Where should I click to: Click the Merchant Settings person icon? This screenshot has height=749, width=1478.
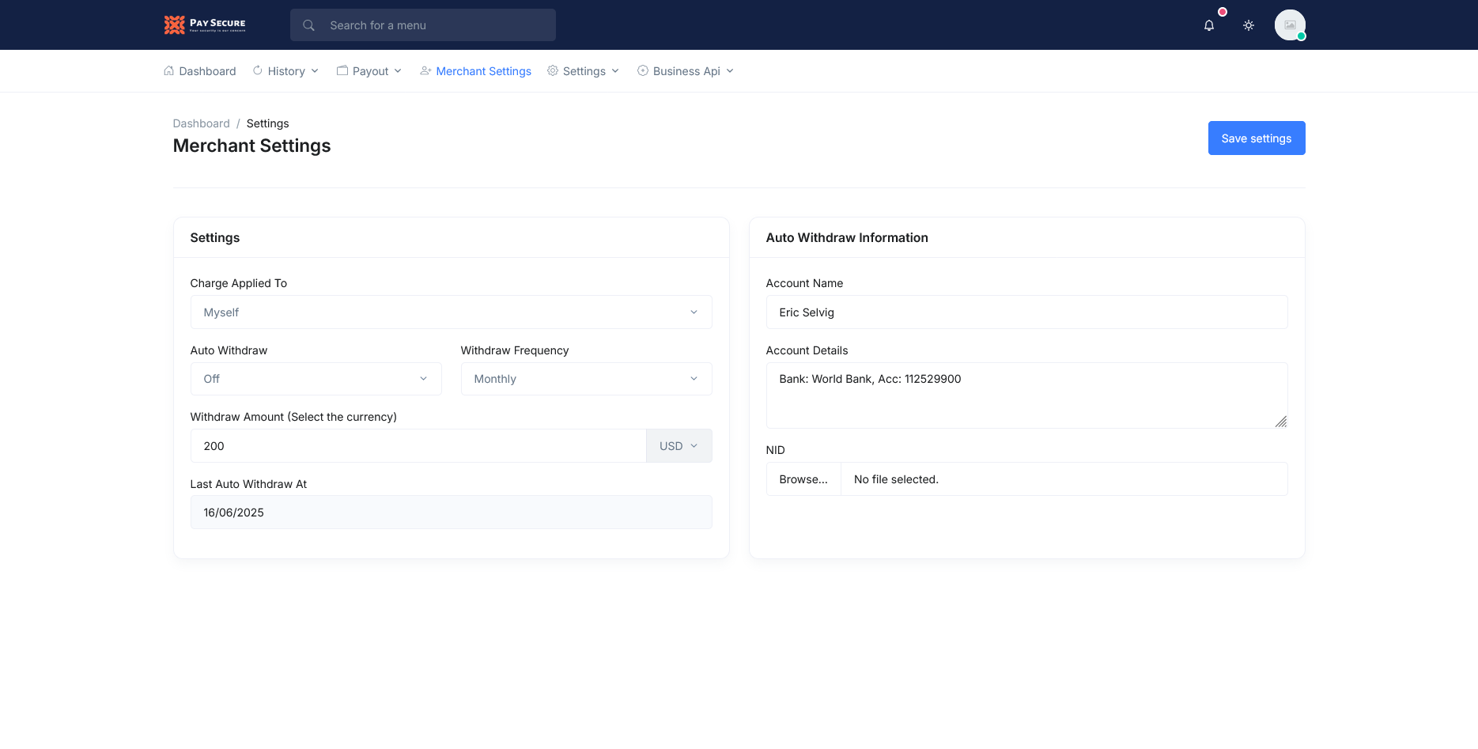click(425, 70)
